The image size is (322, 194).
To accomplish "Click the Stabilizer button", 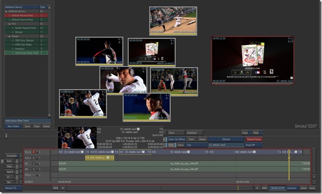I will pyautogui.click(x=194, y=133).
